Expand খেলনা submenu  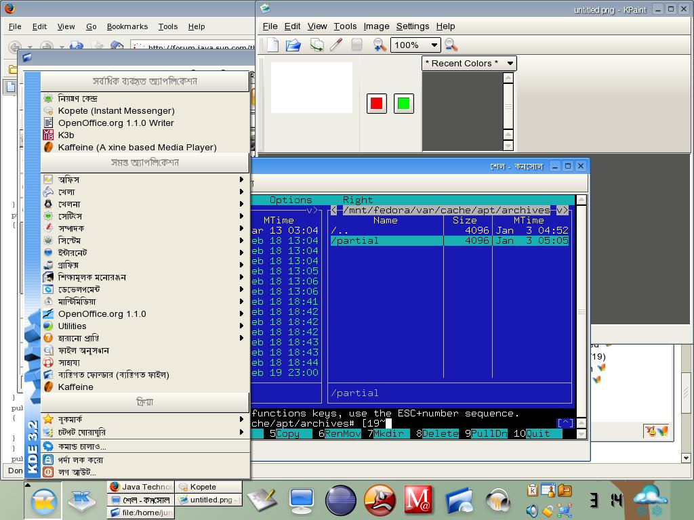[x=145, y=204]
